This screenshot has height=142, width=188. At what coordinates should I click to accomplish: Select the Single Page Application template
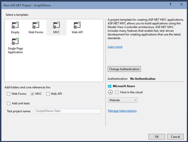[x=15, y=46]
